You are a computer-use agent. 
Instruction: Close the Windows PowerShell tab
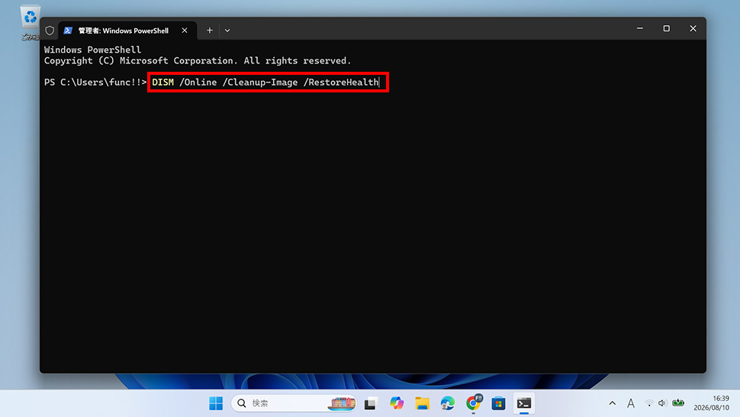[x=185, y=31]
